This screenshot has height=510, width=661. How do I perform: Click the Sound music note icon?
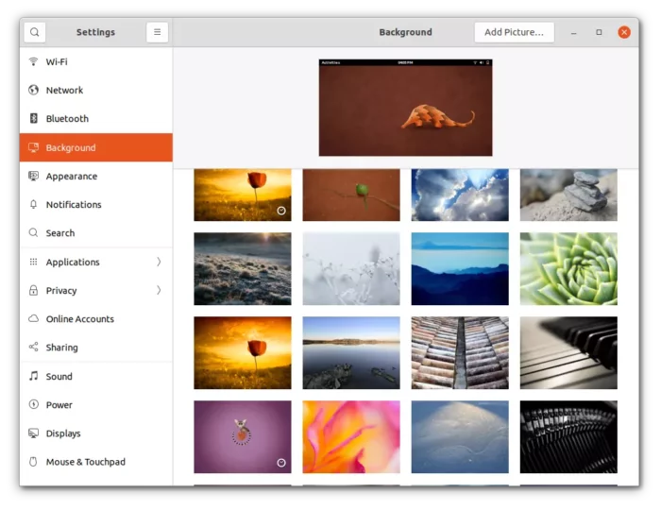(x=33, y=376)
